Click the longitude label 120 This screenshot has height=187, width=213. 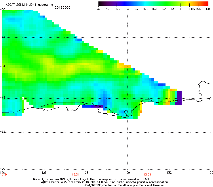tap(3, 173)
